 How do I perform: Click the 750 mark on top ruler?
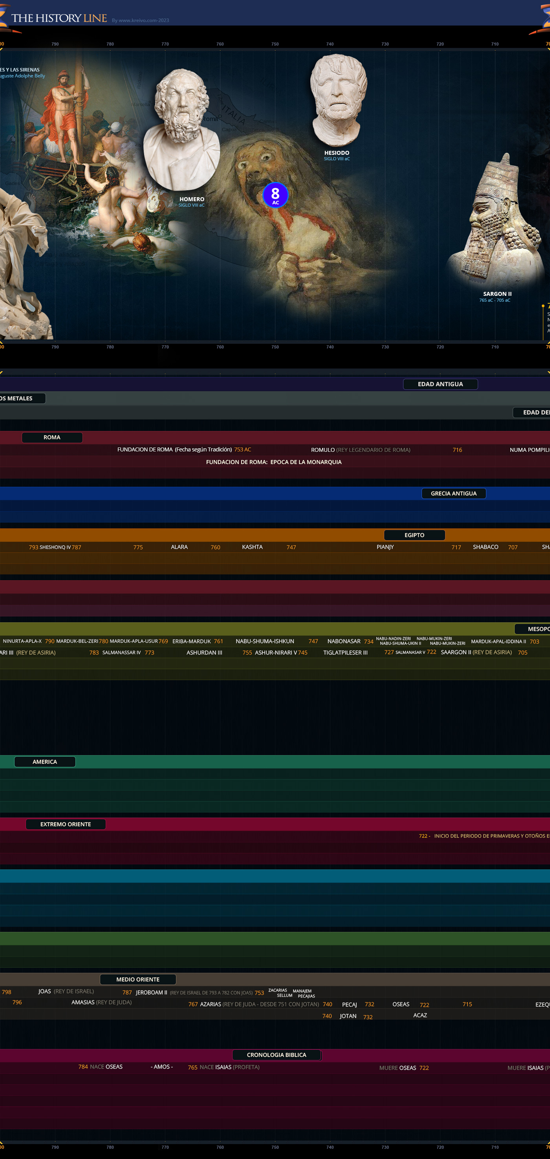tap(275, 44)
